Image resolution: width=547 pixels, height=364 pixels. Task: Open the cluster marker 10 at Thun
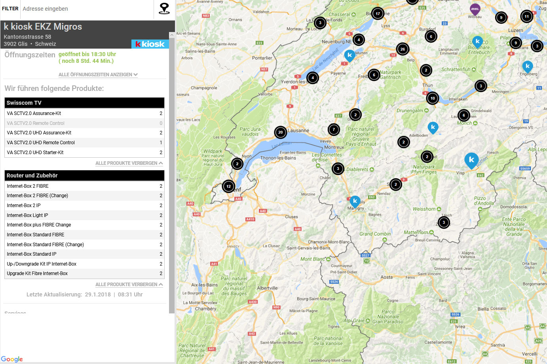pos(433,98)
